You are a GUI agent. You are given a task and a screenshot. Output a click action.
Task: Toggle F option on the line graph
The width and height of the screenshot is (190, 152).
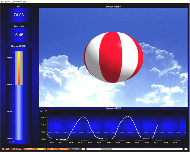click(x=46, y=111)
